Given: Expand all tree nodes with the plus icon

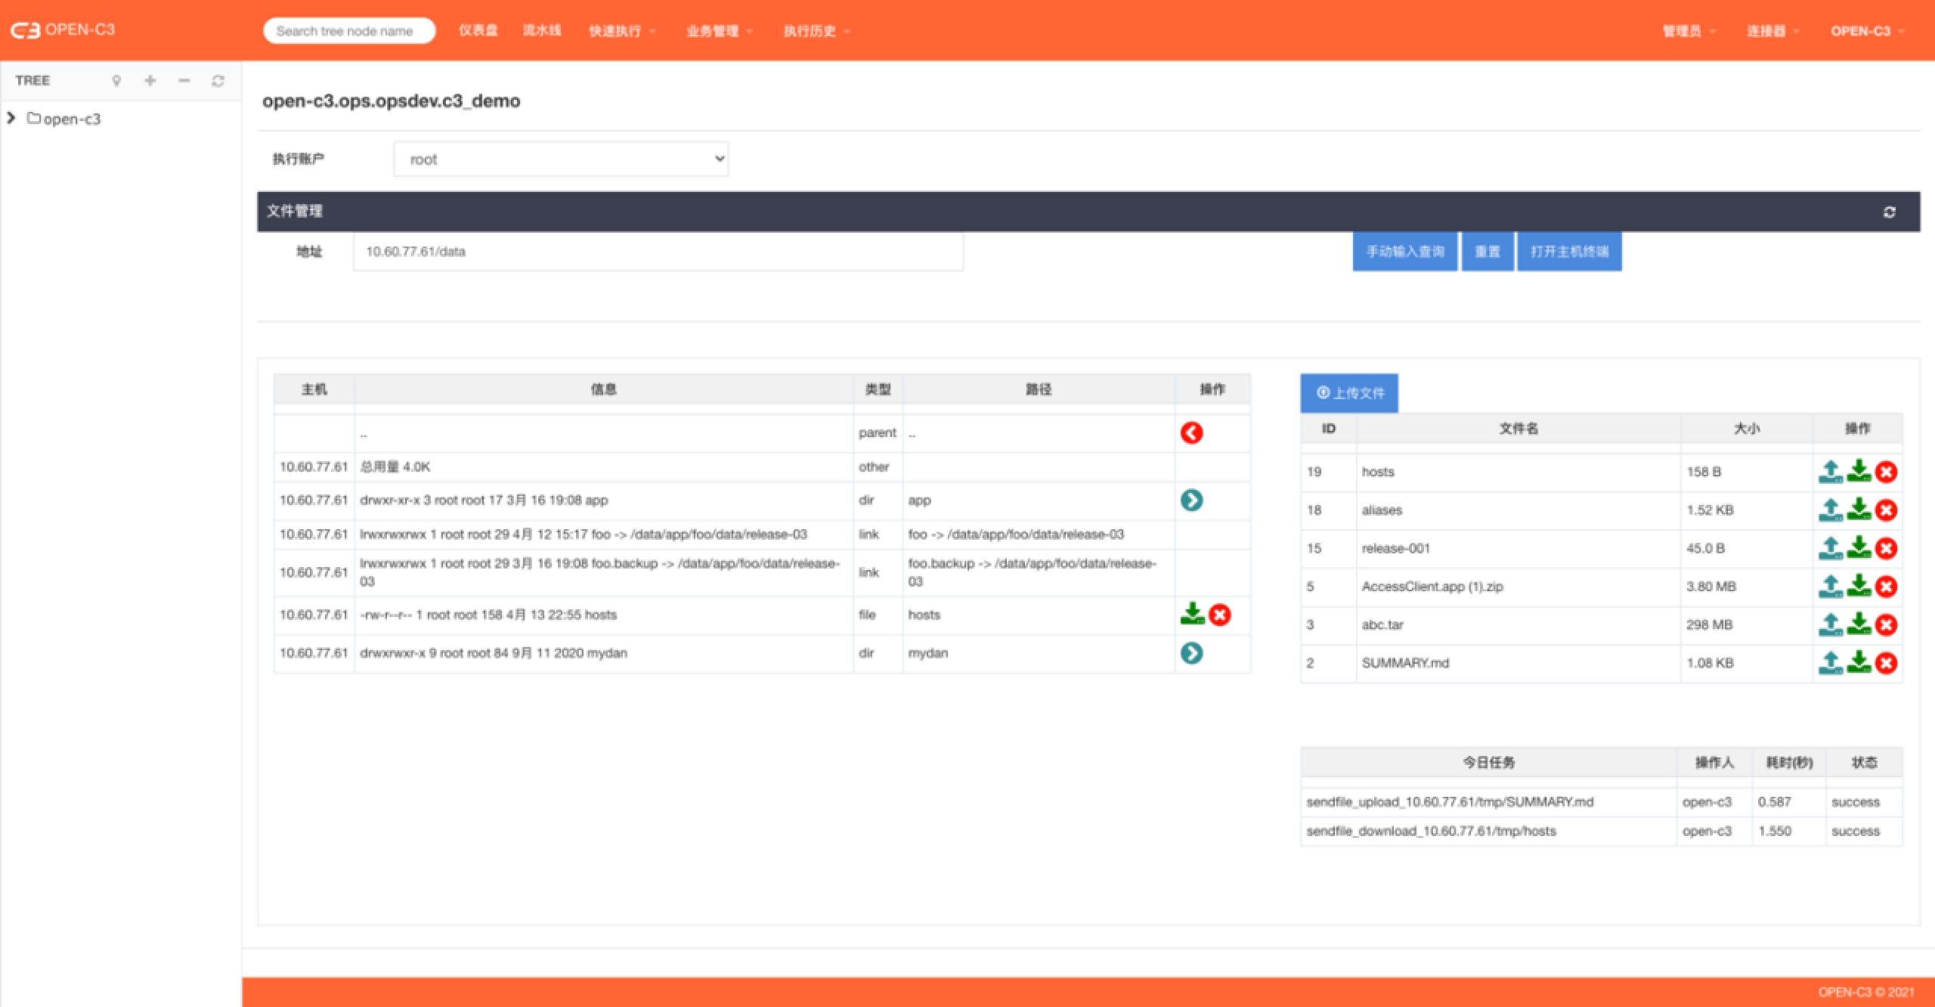Looking at the screenshot, I should point(150,81).
